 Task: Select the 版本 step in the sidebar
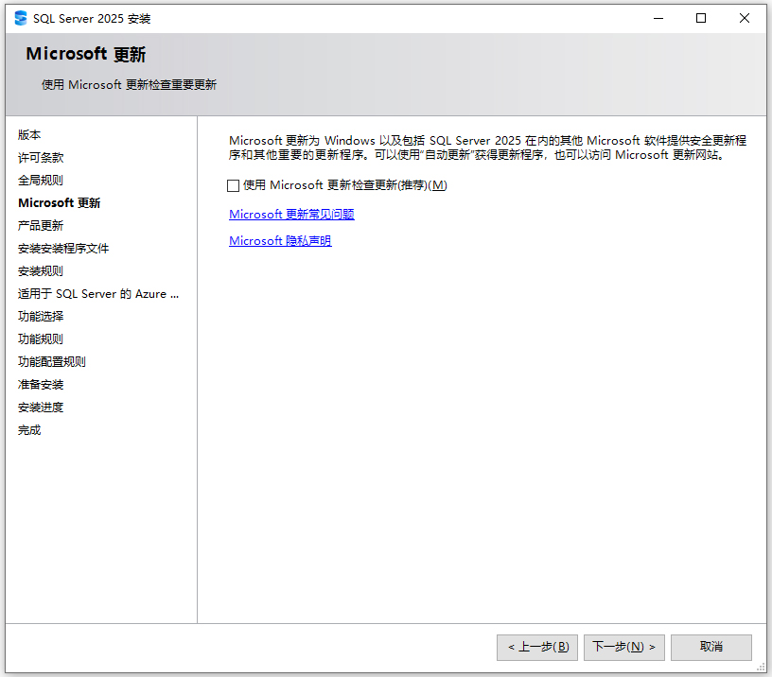[x=29, y=135]
